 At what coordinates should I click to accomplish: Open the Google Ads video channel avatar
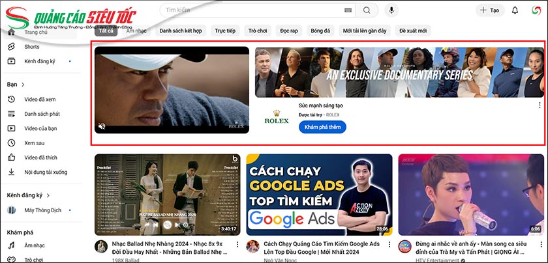point(252,247)
